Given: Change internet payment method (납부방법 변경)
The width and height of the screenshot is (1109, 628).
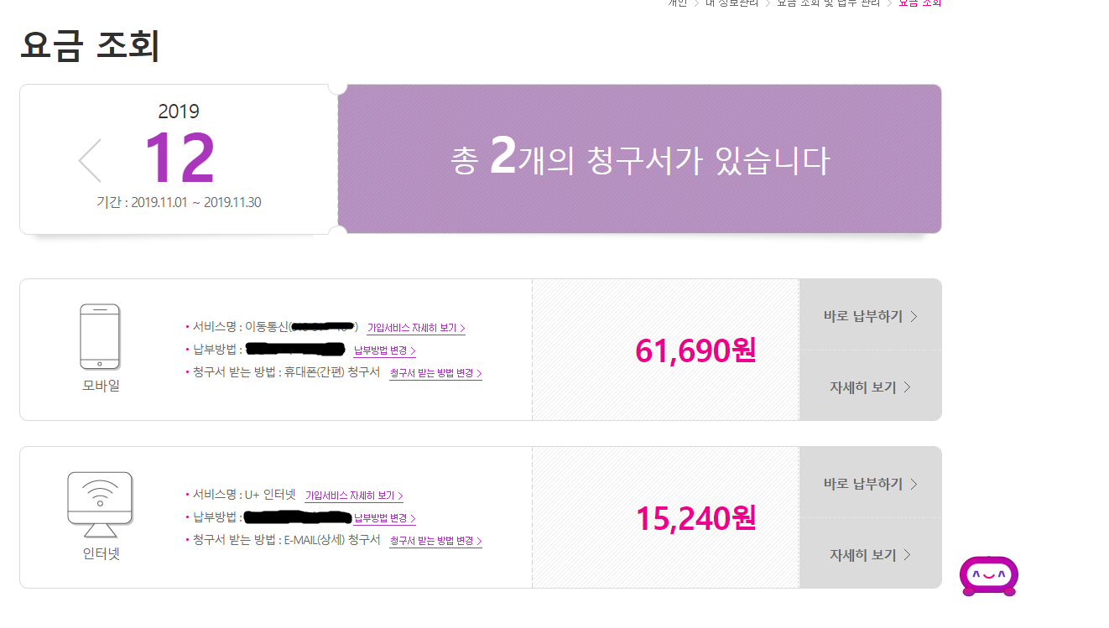Looking at the screenshot, I should pyautogui.click(x=385, y=518).
